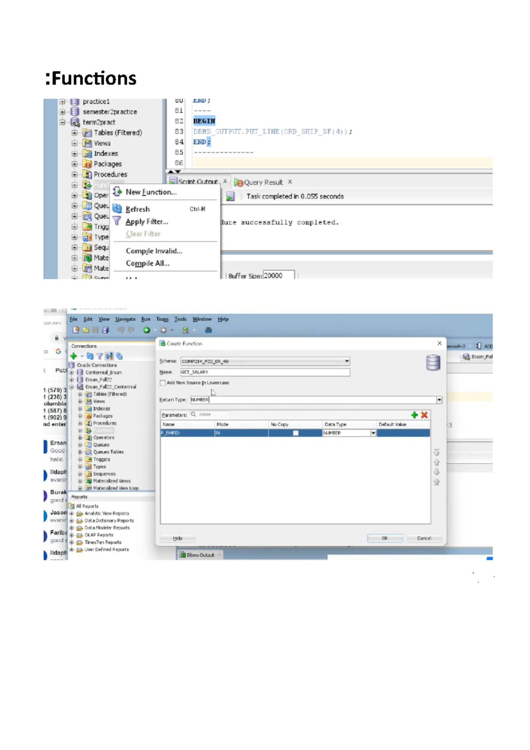Click the red X Remove Parameter icon
This screenshot has height=750, width=530.
[424, 415]
